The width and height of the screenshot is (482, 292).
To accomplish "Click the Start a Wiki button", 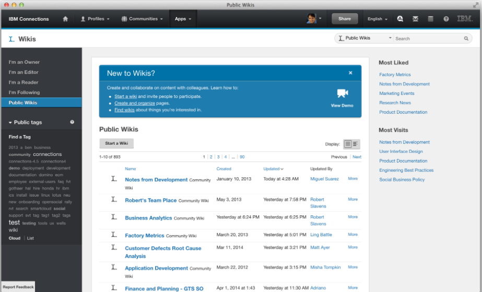I will coord(116,143).
